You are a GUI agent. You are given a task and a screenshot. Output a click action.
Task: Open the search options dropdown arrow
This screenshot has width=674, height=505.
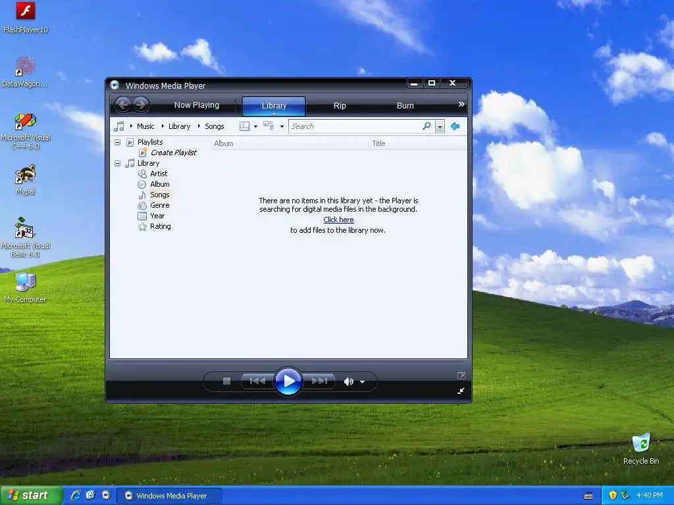[x=440, y=127]
